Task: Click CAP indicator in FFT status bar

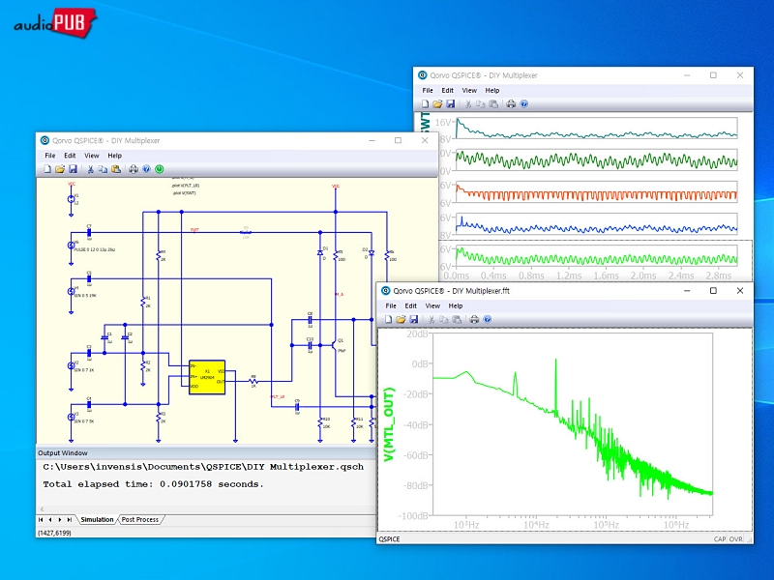Action: (720, 539)
